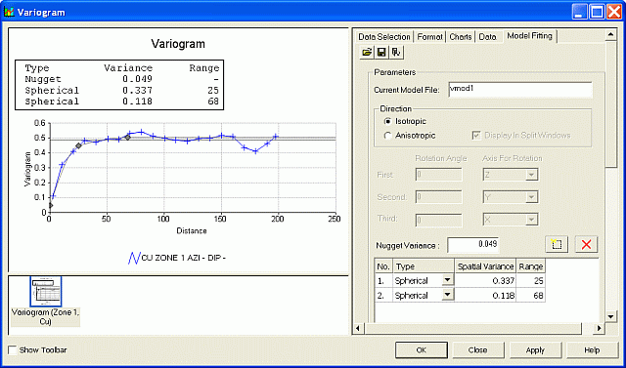Click the Variogram app icon in title bar
Screen dimensions: 626x368
coord(9,12)
